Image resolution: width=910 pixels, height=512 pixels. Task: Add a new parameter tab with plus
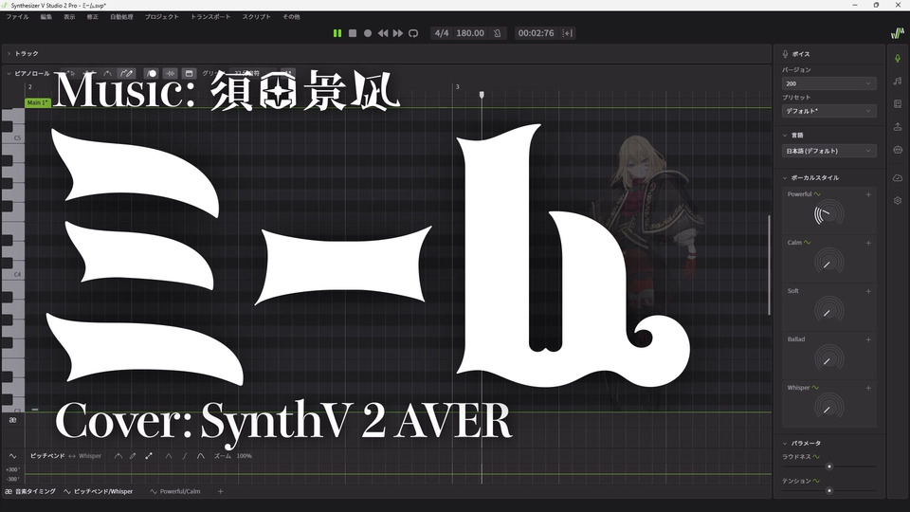[x=220, y=491]
